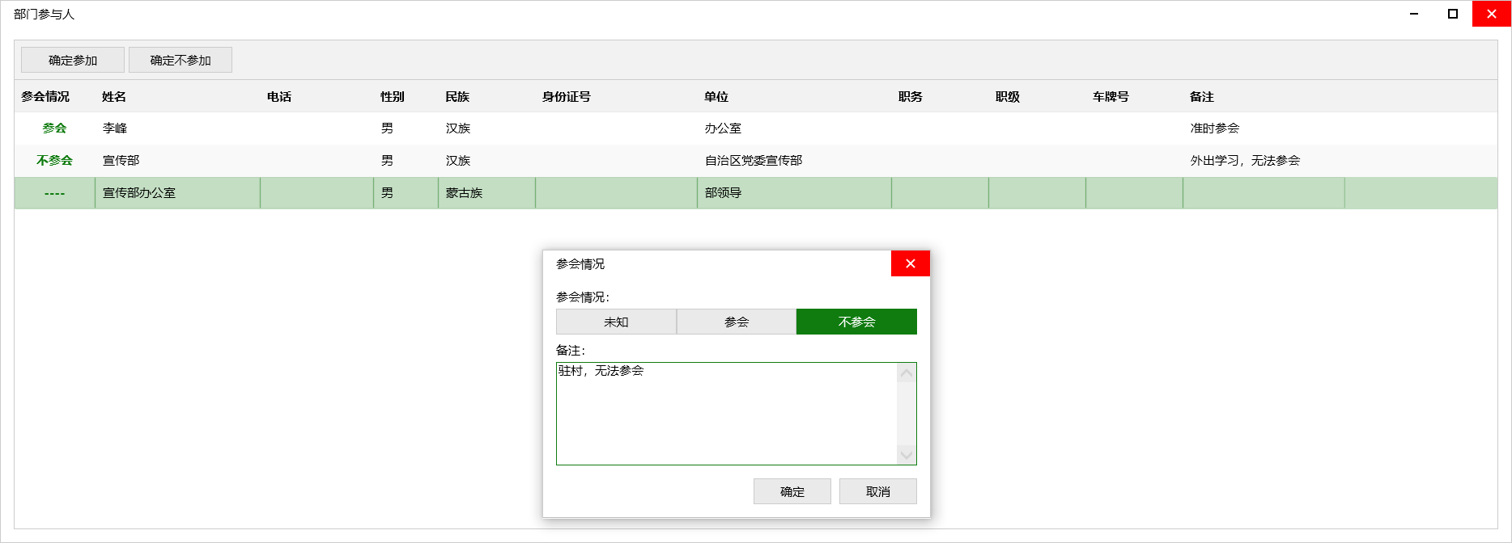Click the 备注 column header
The image size is (1512, 543).
click(1202, 97)
